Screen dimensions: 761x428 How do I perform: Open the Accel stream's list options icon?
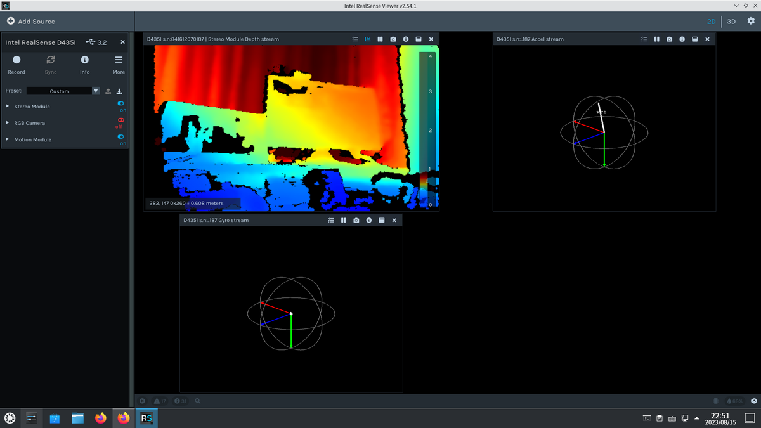644,39
